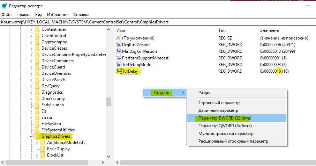Choose Параметр QWORD (64 бита)

pyautogui.click(x=237, y=126)
